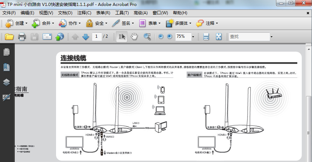Open the 视图(V) menu
This screenshot has width=312, height=162.
coord(46,13)
